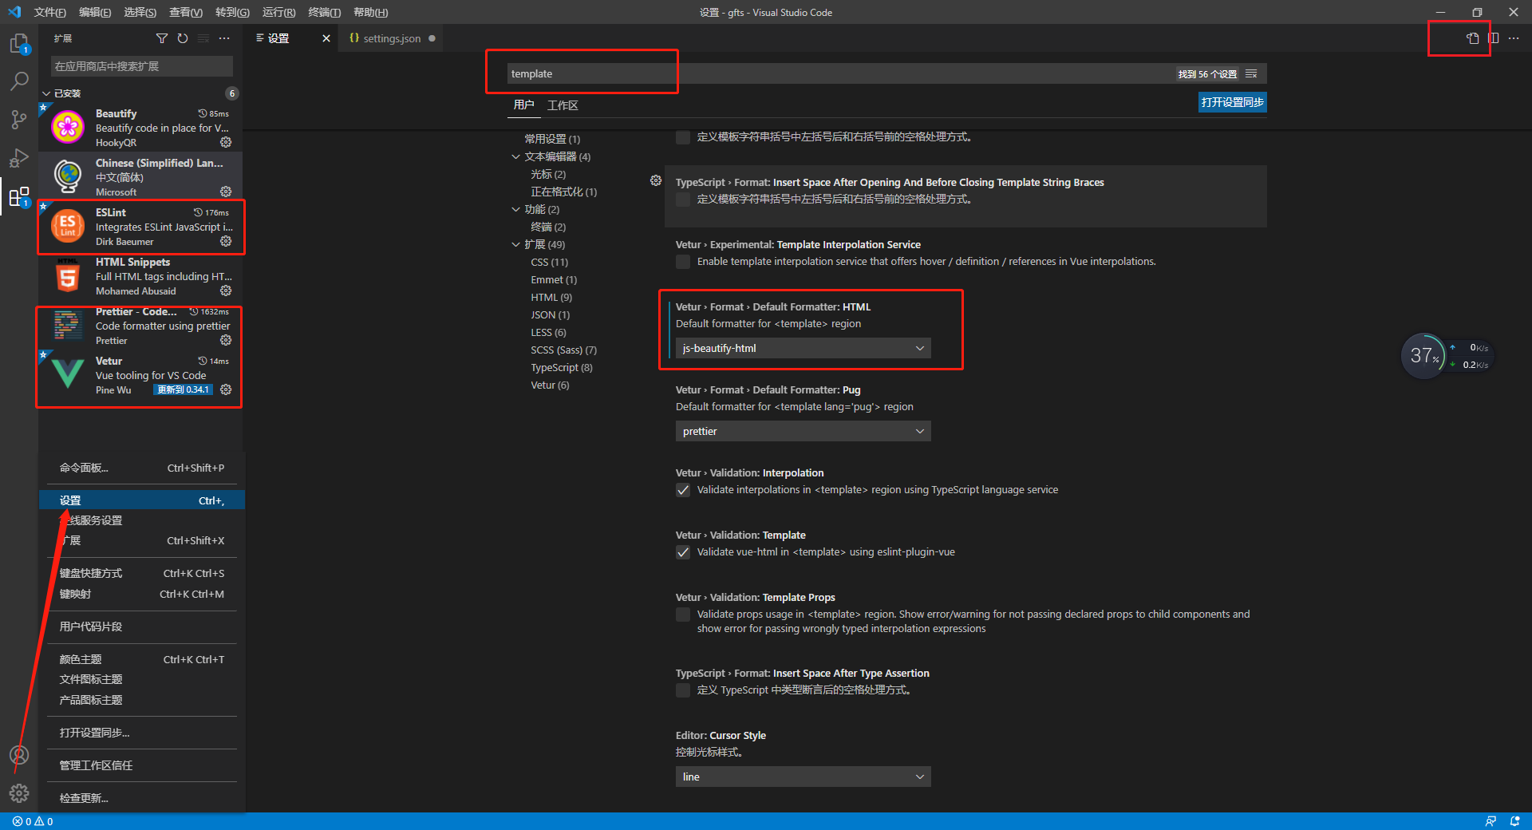
Task: Uncheck Vetur Validation Interpolation
Action: pos(683,490)
